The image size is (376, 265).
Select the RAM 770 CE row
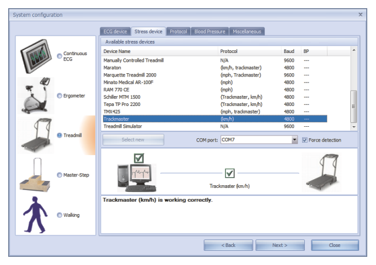215,90
